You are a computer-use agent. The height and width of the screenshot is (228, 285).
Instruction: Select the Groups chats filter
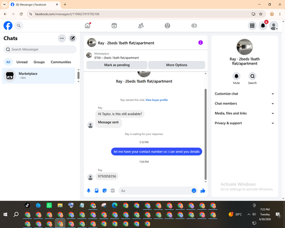[x=39, y=62]
